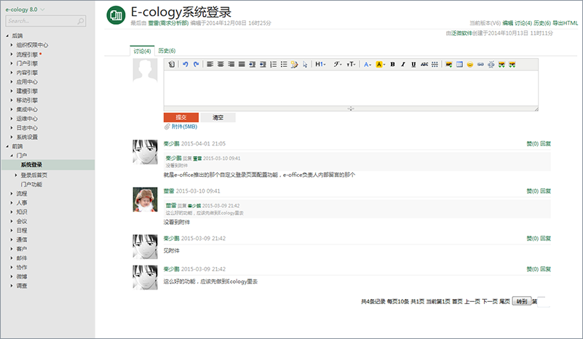Clear formatting with eraser brush icon
The width and height of the screenshot is (583, 339).
[295, 64]
